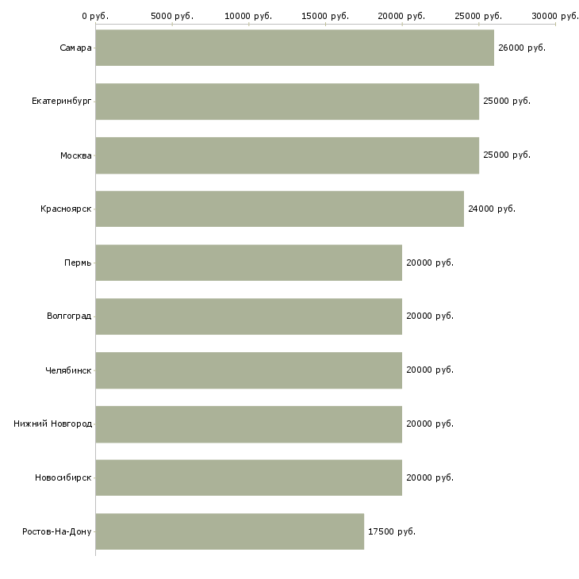Click the Самара bar
Image resolution: width=579 pixels, height=579 pixels.
[x=295, y=48]
